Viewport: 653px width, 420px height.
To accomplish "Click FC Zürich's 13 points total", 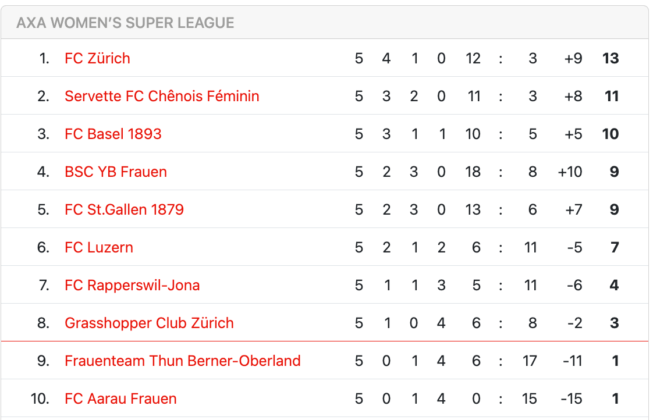I will tap(611, 58).
